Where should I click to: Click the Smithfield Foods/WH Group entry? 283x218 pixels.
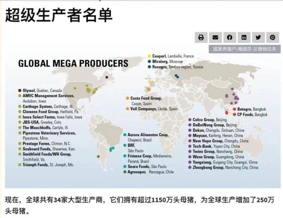[x=45, y=157]
